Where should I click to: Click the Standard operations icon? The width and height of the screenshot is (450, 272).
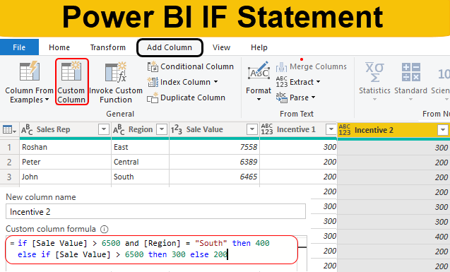[411, 72]
